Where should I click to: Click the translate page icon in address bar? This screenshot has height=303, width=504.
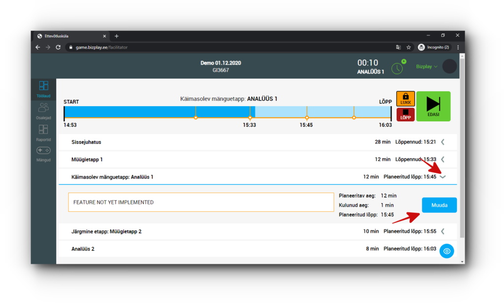[x=398, y=48]
